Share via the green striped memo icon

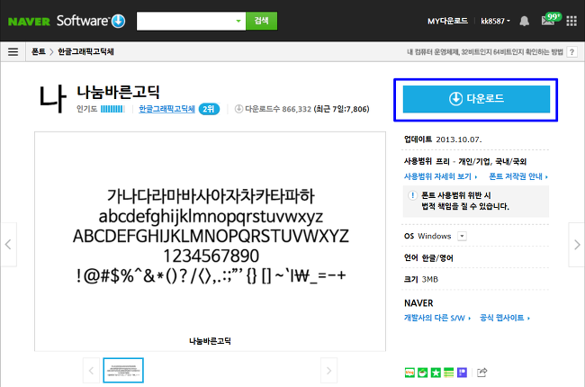pyautogui.click(x=449, y=373)
